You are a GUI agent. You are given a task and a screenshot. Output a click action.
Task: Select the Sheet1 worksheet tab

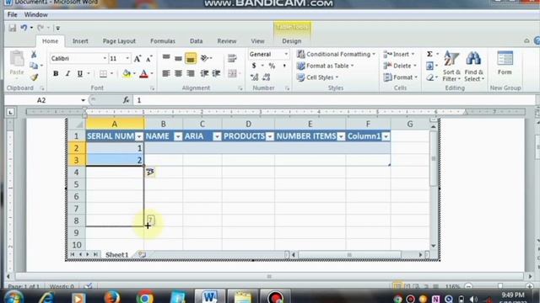coord(116,254)
